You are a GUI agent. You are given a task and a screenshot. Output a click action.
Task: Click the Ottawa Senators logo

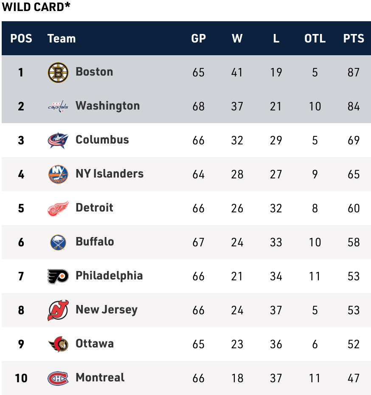tap(58, 344)
